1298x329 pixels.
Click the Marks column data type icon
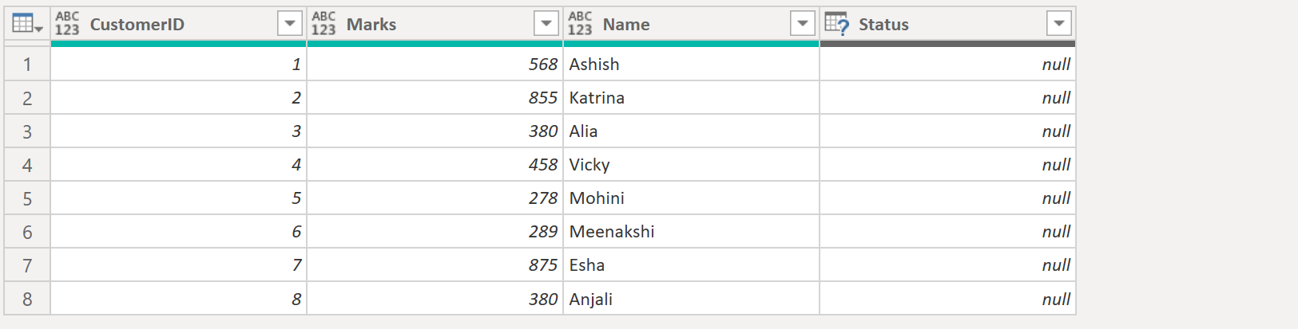324,24
